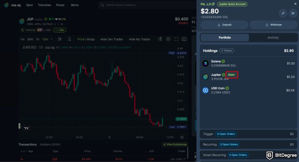299x162 pixels.
Task: Focus the token or address search field
Action: click(147, 5)
